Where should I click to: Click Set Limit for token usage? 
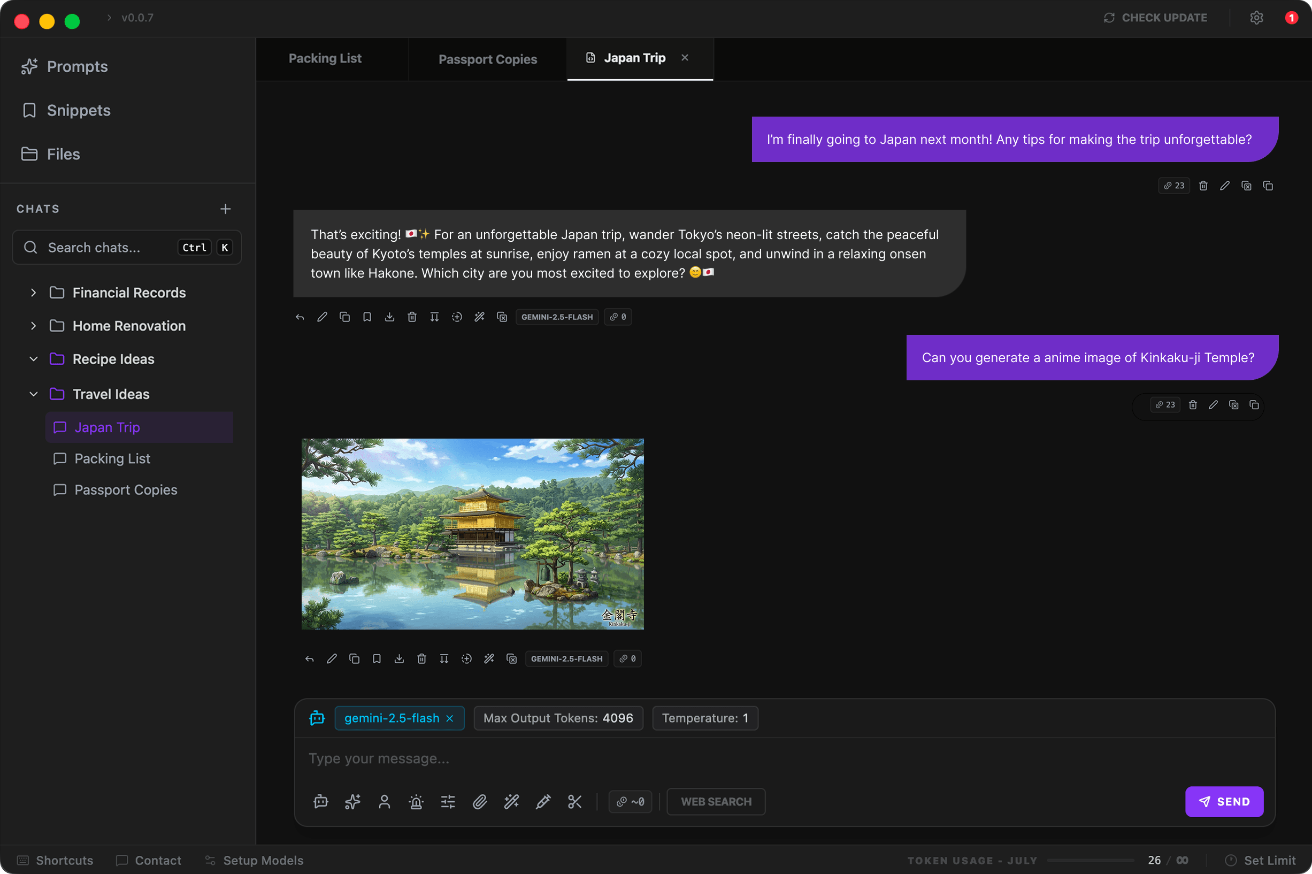[1260, 860]
